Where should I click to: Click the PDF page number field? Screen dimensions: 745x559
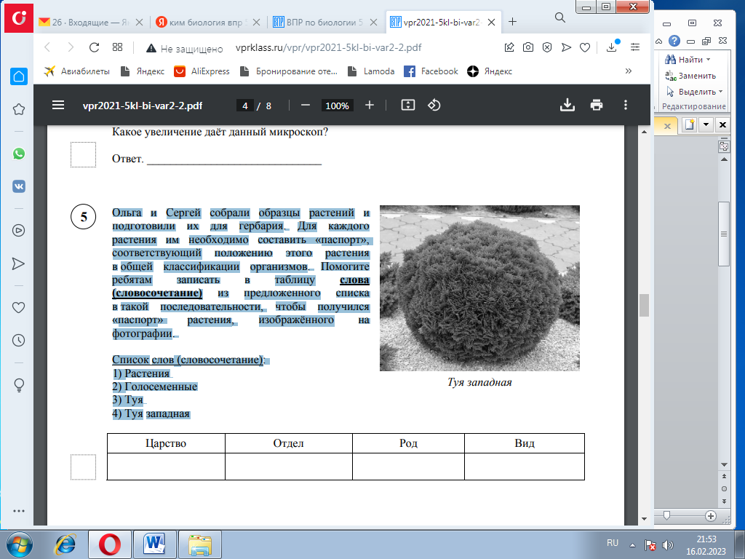coord(245,106)
